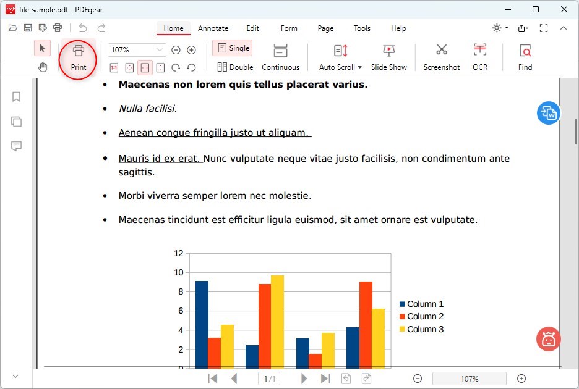Open the Screenshot tool
Screen dimensions: 579x389
pos(441,57)
